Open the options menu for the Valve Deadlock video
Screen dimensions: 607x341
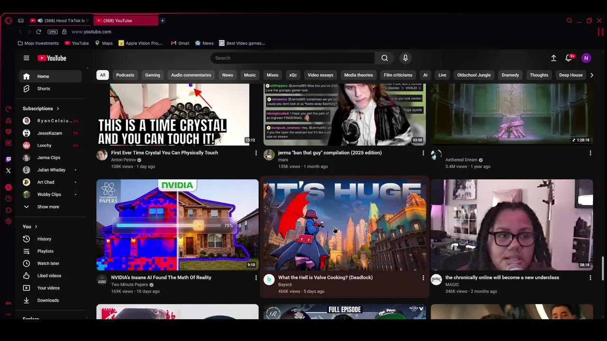423,278
